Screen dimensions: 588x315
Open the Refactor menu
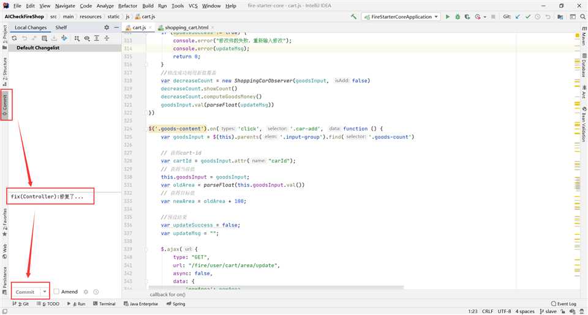point(127,6)
